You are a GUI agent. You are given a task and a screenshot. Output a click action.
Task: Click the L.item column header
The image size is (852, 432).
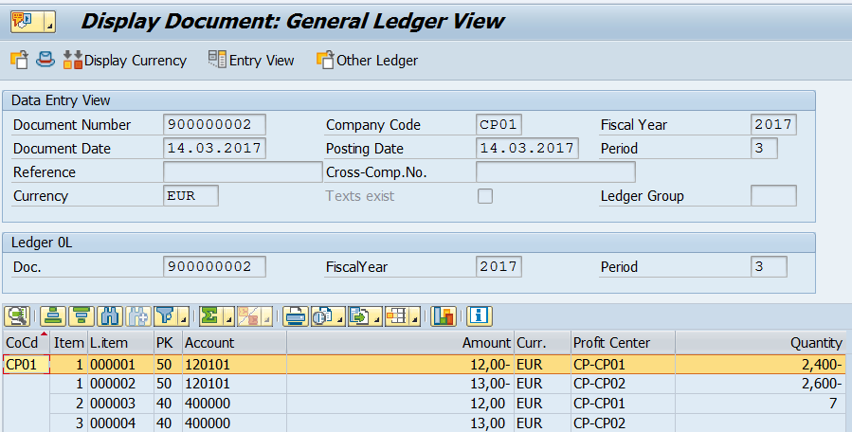(x=120, y=343)
